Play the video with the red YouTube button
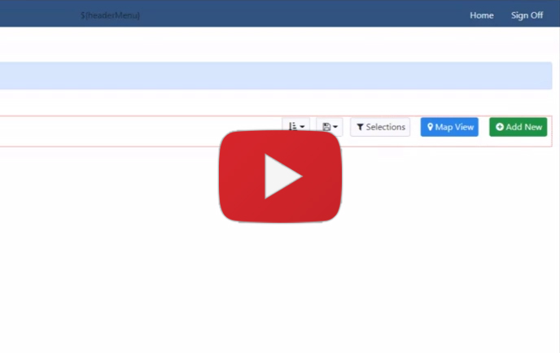This screenshot has height=353, width=560. tap(279, 175)
